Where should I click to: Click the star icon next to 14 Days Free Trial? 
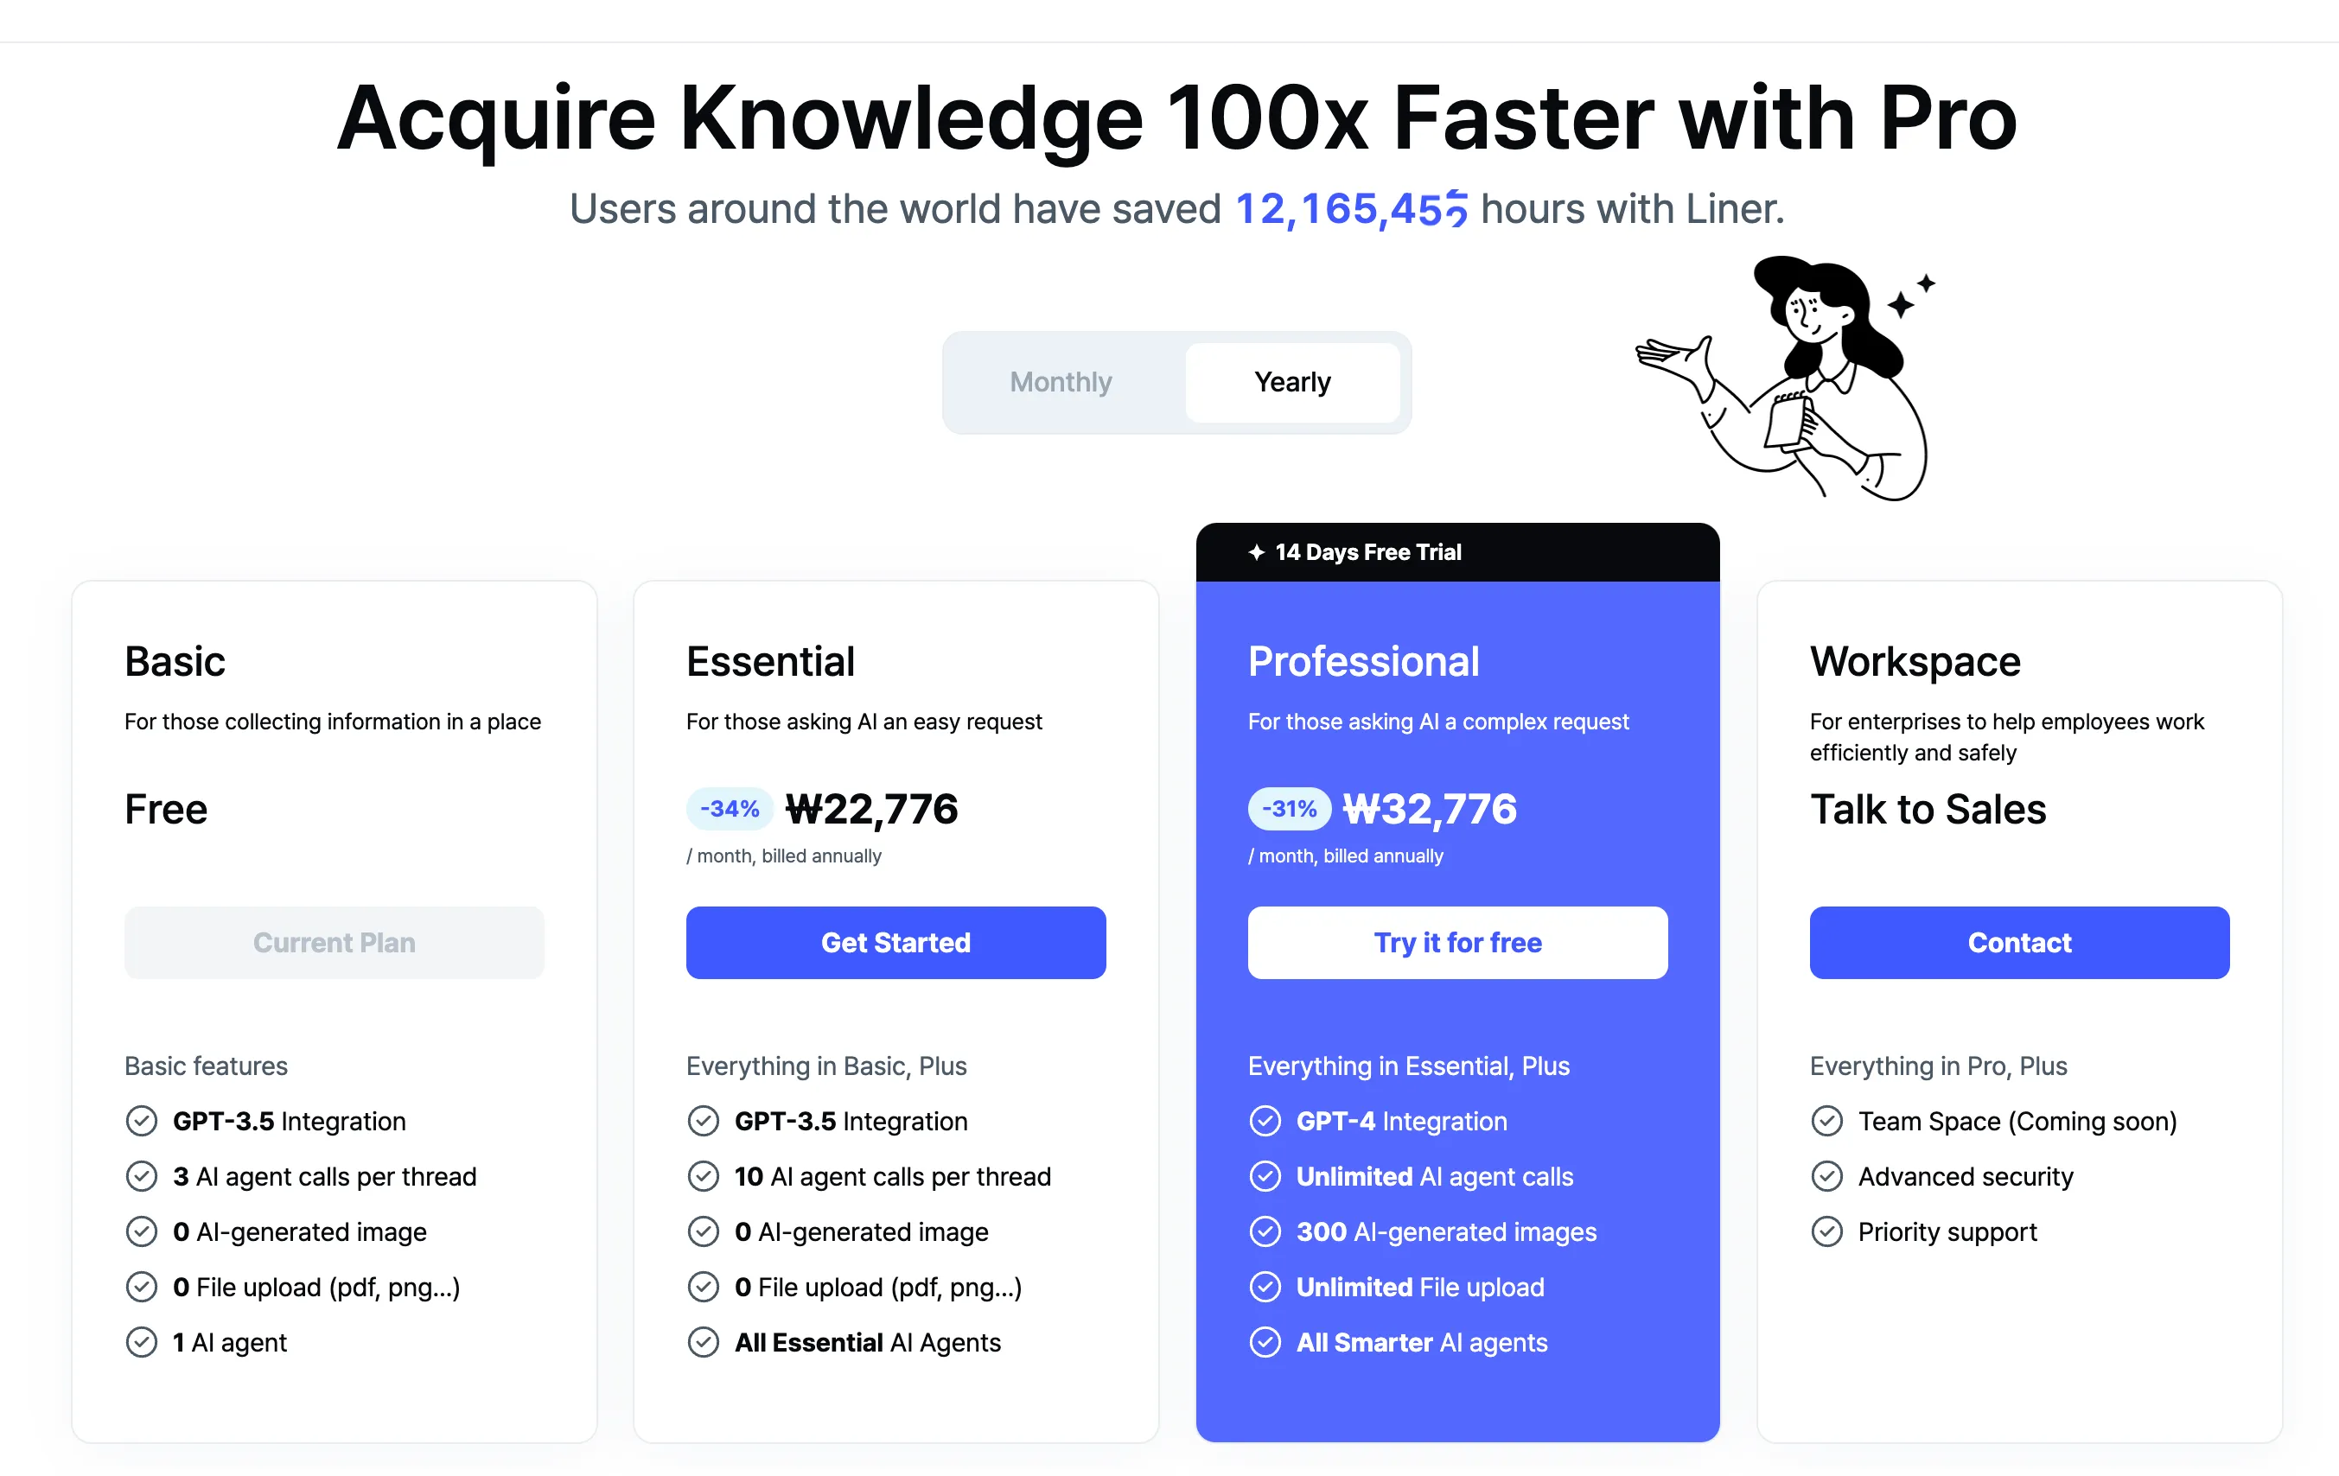(x=1259, y=551)
